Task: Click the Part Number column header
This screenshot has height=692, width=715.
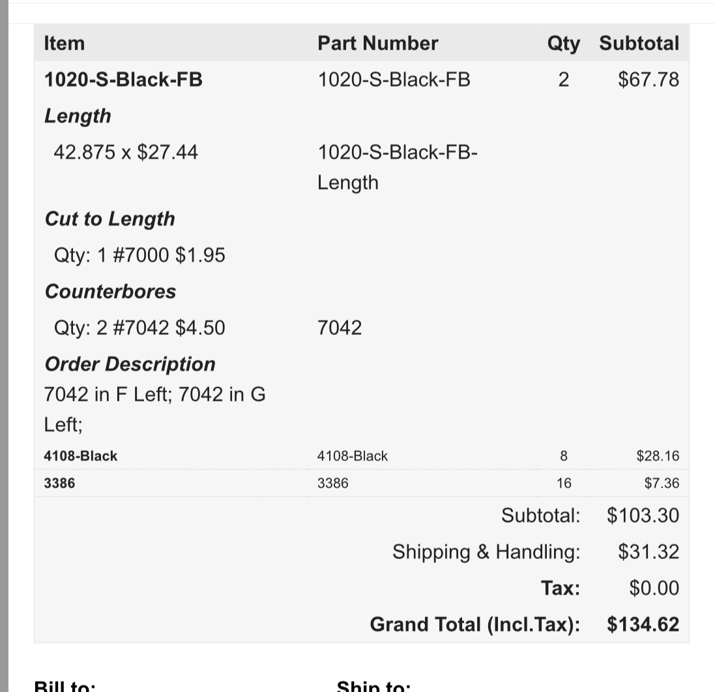Action: 377,43
